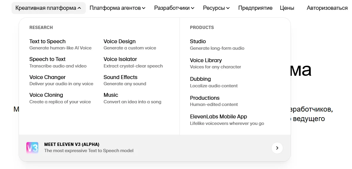This screenshot has width=352, height=169.
Task: Click 'Generate long-form audio' description
Action: pyautogui.click(x=217, y=48)
